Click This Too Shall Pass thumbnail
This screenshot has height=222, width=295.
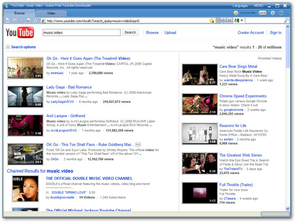click(26, 154)
